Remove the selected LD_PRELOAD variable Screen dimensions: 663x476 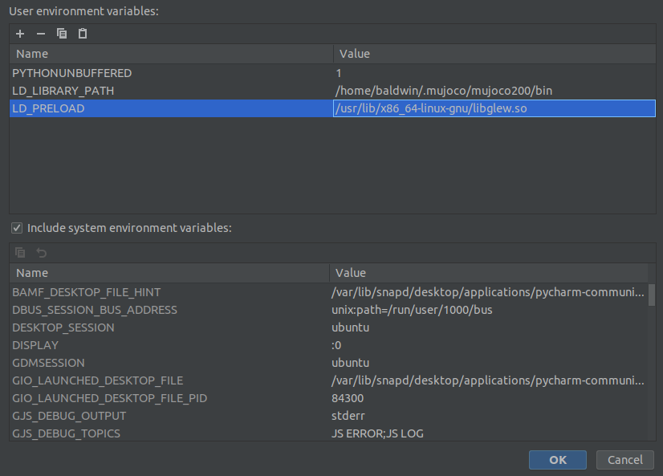coord(40,34)
